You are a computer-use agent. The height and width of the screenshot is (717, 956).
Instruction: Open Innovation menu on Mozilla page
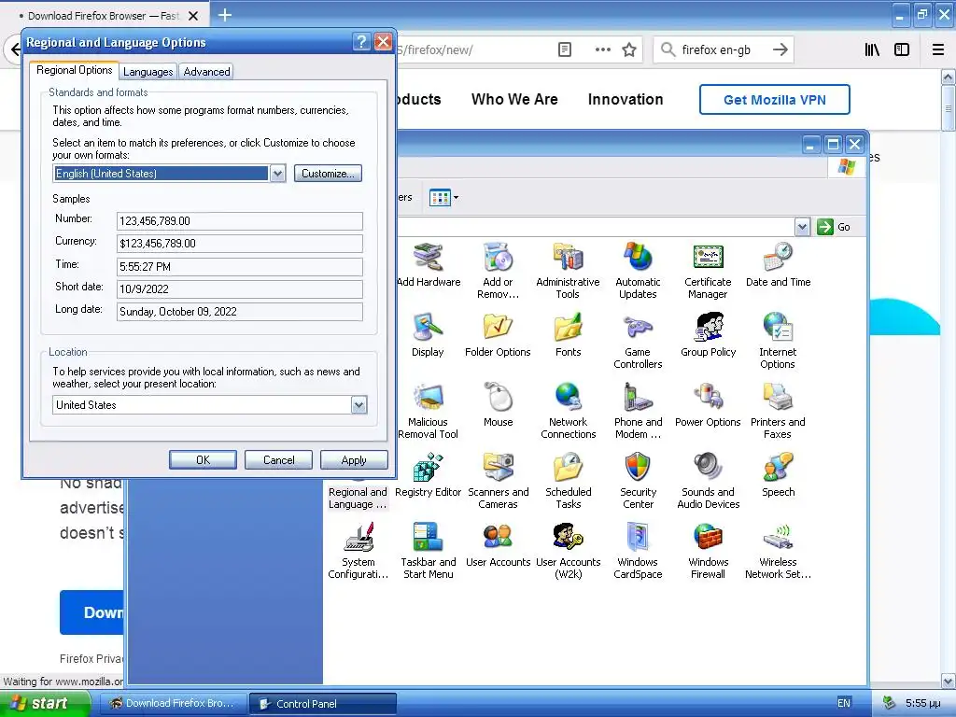626,99
